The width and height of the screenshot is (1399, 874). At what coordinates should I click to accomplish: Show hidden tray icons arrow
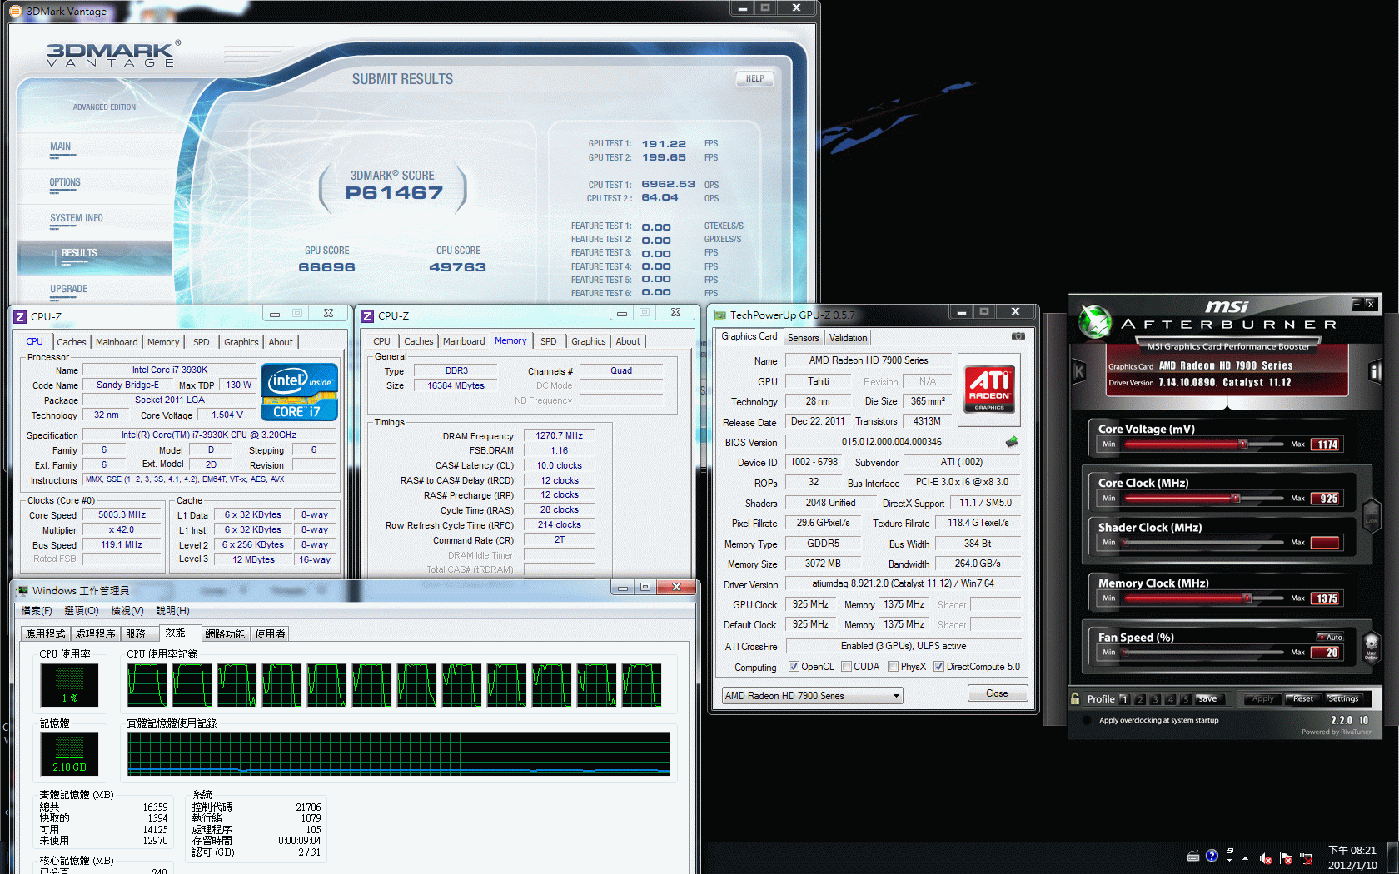tap(1246, 858)
